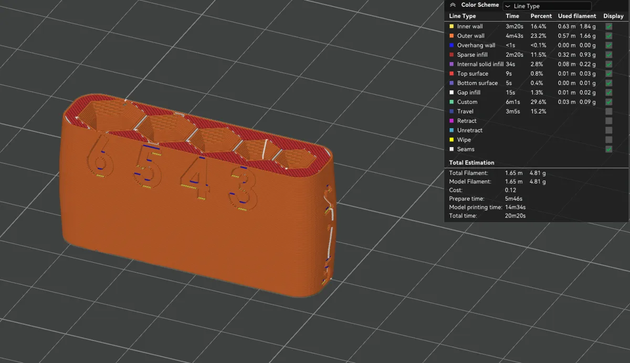The width and height of the screenshot is (630, 363).
Task: Select the Bottom surface row label
Action: [x=477, y=83]
